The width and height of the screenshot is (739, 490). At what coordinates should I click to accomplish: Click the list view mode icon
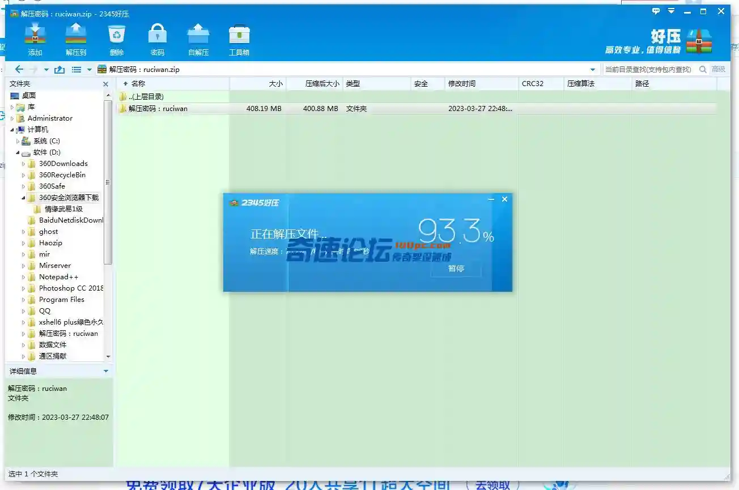click(77, 70)
